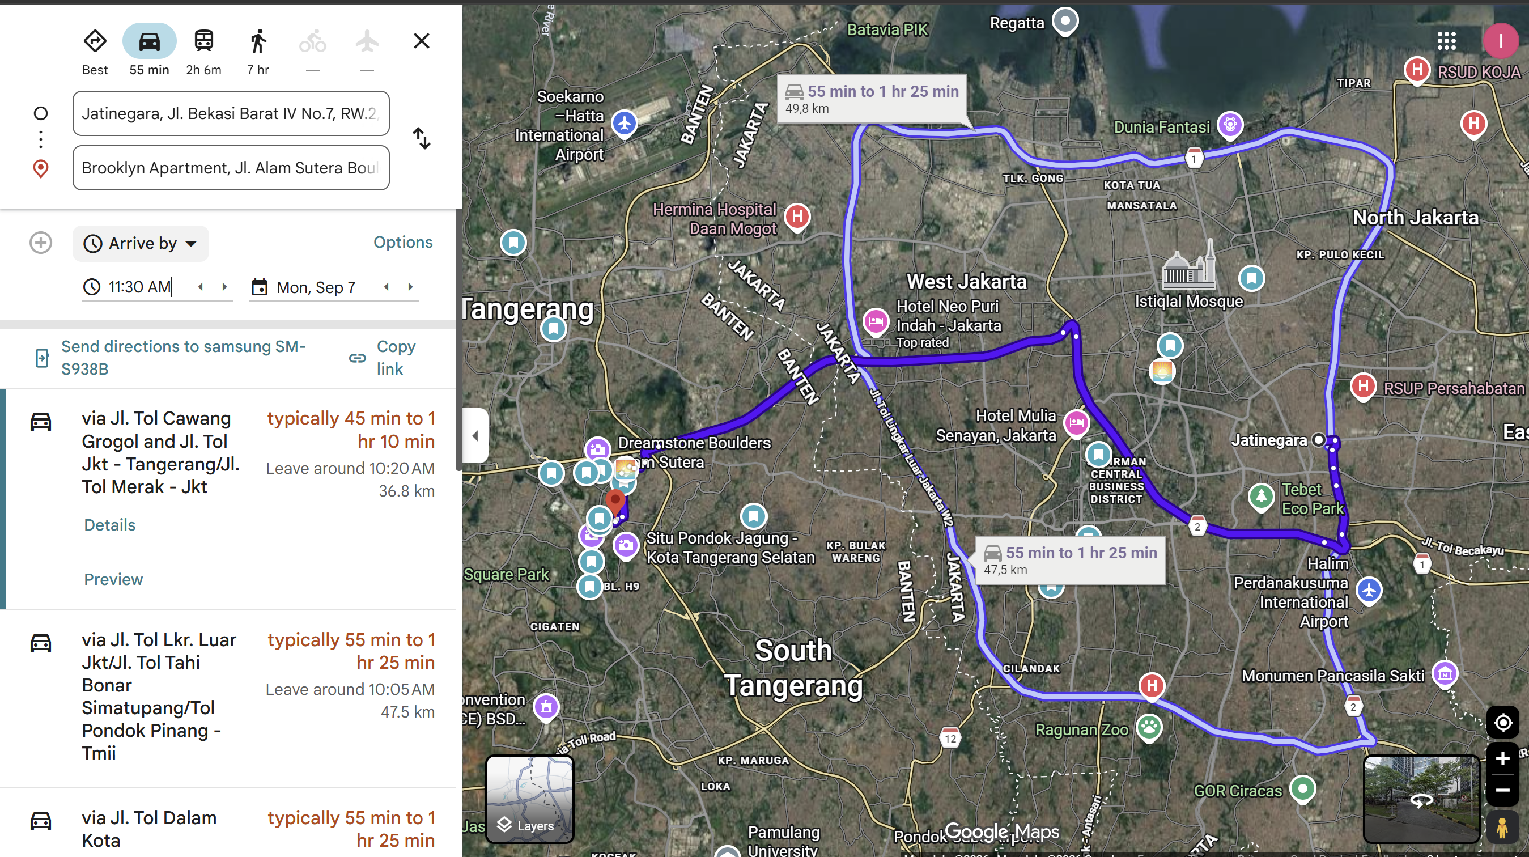Image resolution: width=1529 pixels, height=857 pixels.
Task: Click Hotel Mulia Senayan marker
Action: pos(1076,423)
